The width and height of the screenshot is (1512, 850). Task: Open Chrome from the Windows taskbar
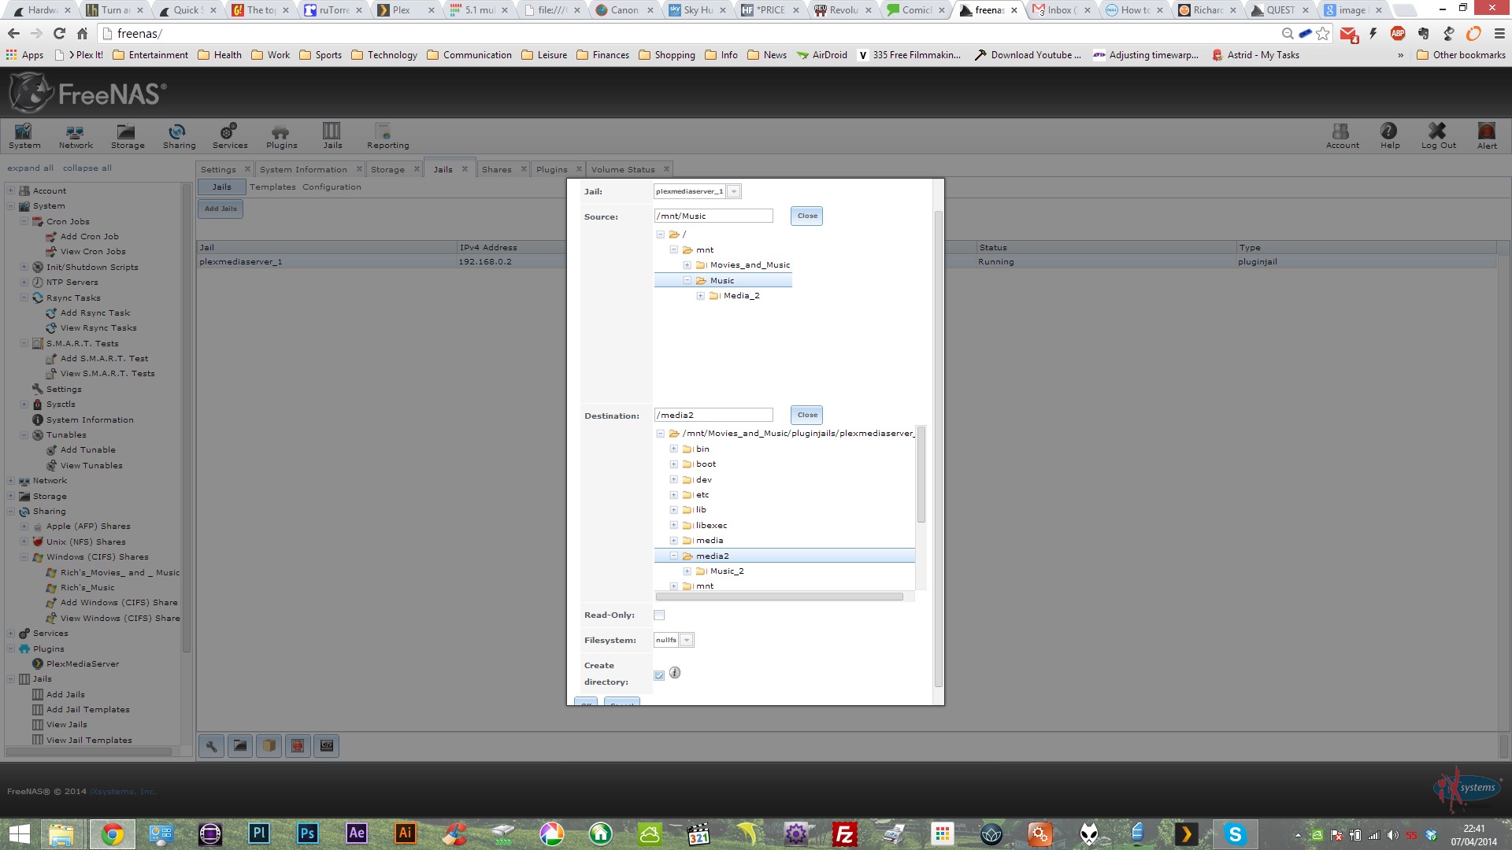tap(112, 834)
